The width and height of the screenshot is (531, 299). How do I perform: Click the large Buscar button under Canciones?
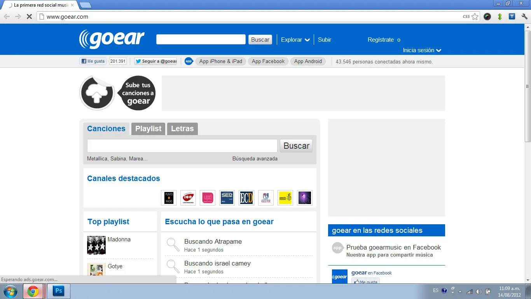coord(296,146)
